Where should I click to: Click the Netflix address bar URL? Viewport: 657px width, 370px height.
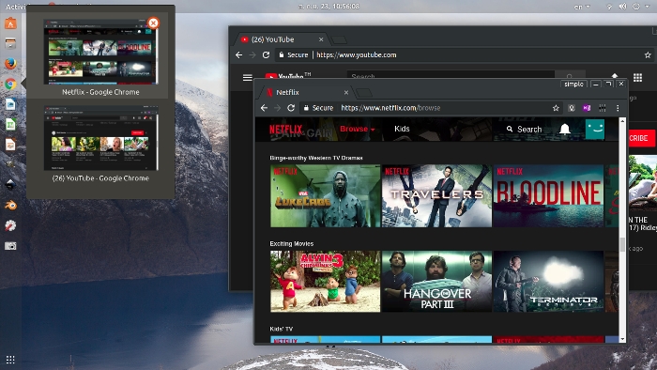[390, 108]
